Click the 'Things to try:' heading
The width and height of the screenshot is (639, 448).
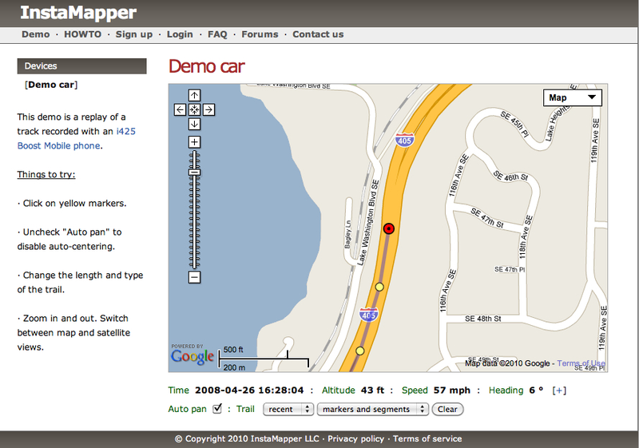tap(46, 174)
